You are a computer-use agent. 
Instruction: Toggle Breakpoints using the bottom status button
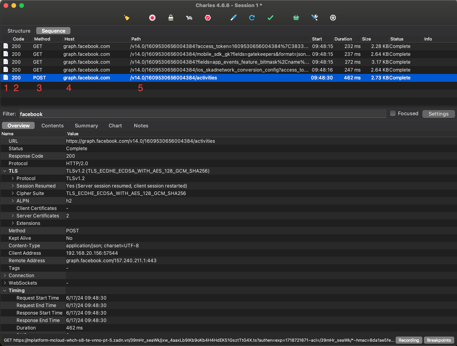(x=438, y=340)
